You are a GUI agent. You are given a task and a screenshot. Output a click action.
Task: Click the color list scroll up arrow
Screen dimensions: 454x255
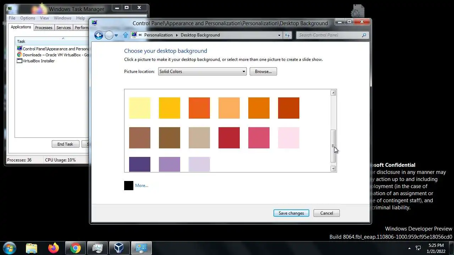(x=333, y=93)
